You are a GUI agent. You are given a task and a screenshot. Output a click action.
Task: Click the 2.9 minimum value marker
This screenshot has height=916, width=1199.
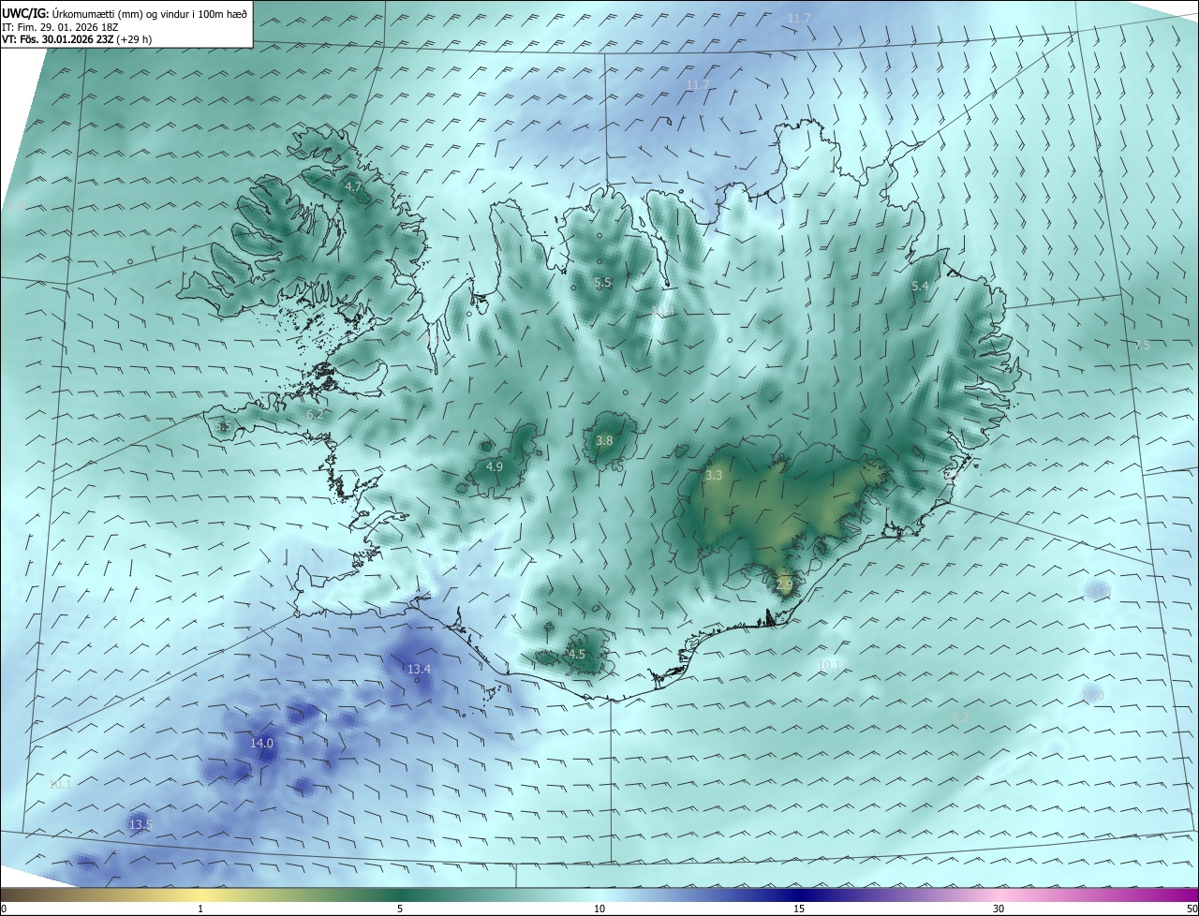[784, 584]
